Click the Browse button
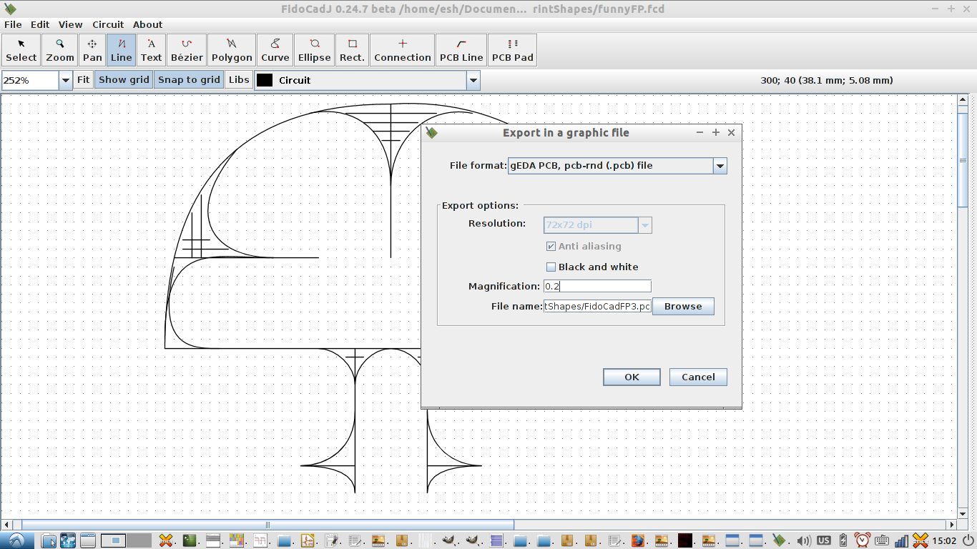 [x=682, y=306]
